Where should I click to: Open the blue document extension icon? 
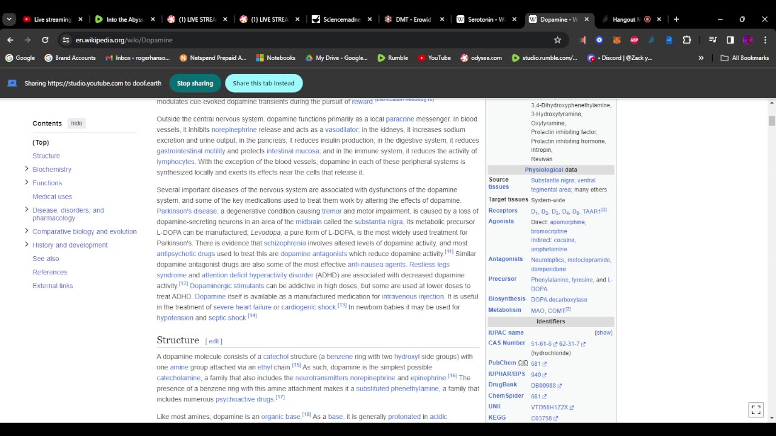coord(669,40)
